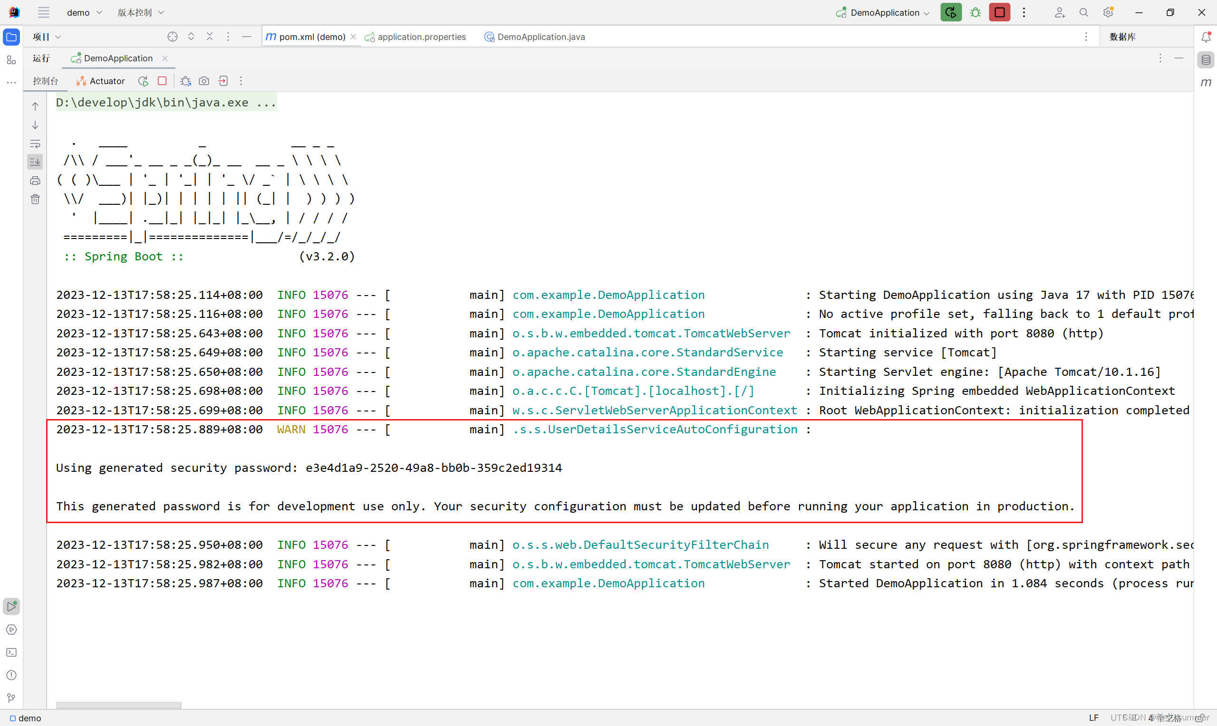Viewport: 1217px width, 726px height.
Task: Open the demo project dropdown
Action: [84, 12]
